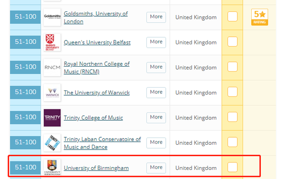Image resolution: width=285 pixels, height=179 pixels.
Task: Tick compare checkbox for Goldsmiths
Action: [232, 16]
